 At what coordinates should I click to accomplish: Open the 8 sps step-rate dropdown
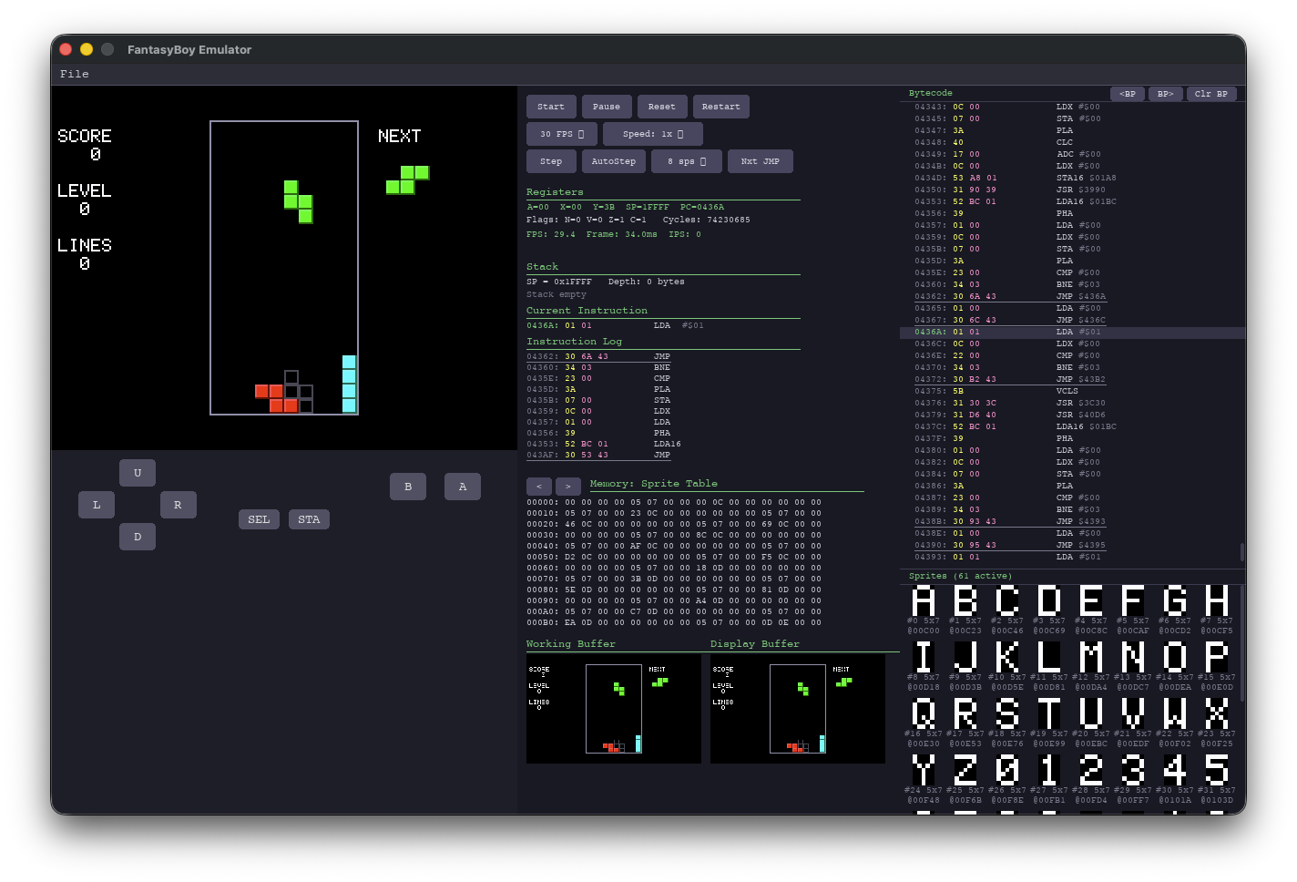pyautogui.click(x=687, y=161)
